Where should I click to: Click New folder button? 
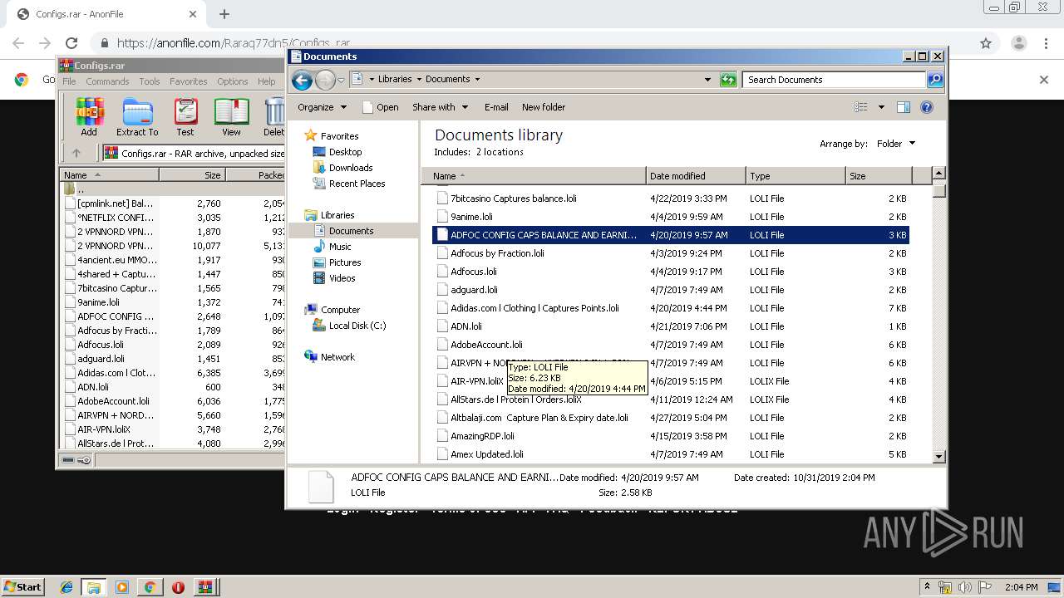(544, 107)
